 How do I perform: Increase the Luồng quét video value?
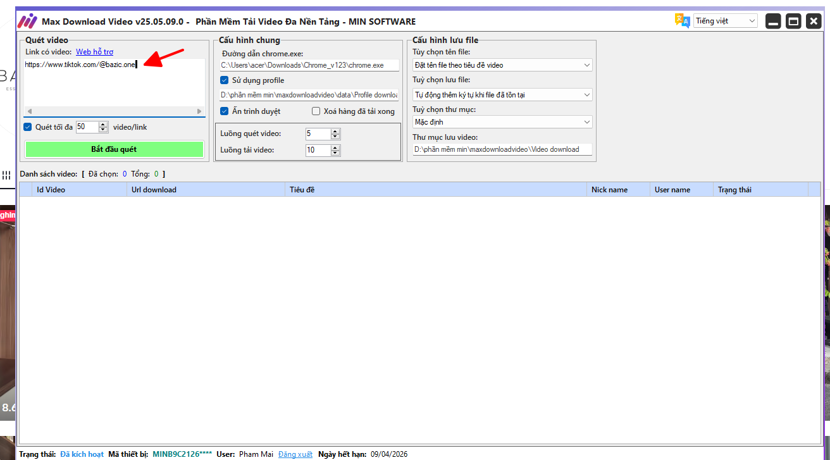point(335,131)
